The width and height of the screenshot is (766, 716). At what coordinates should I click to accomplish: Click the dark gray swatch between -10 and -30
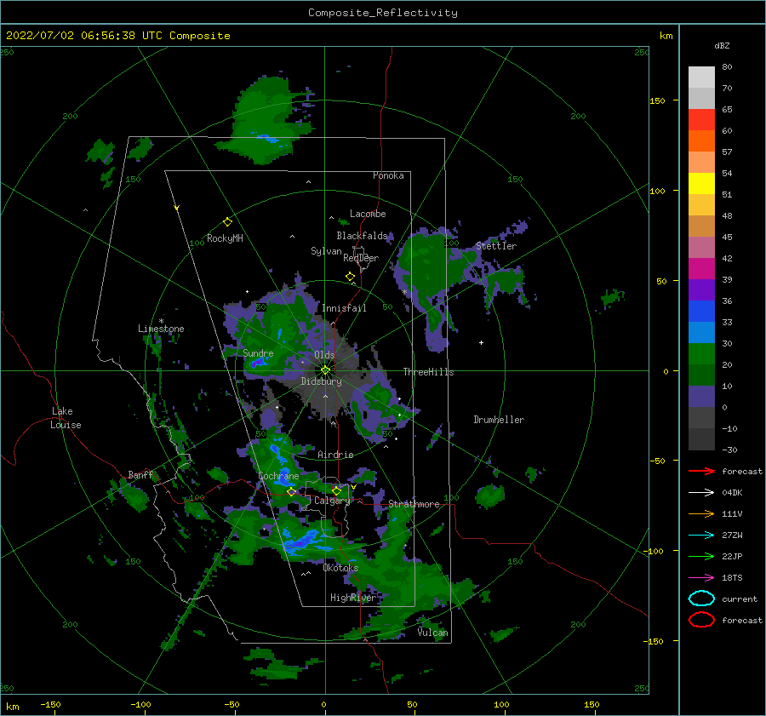(701, 439)
